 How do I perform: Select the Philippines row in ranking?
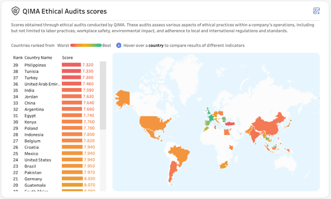[53, 65]
